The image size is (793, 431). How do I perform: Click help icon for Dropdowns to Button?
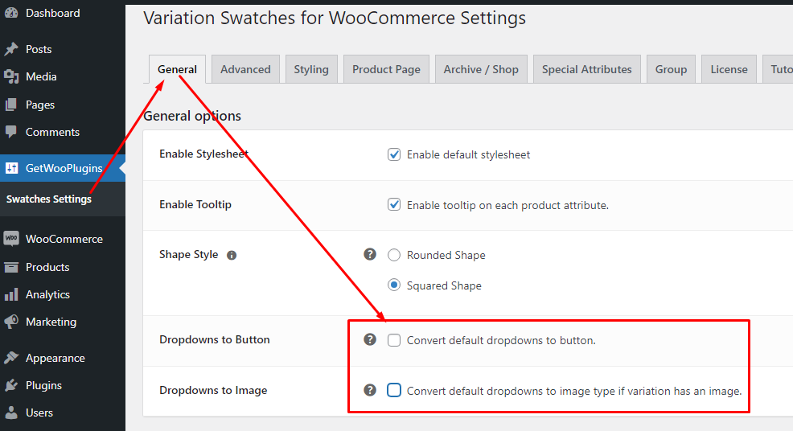coord(370,339)
